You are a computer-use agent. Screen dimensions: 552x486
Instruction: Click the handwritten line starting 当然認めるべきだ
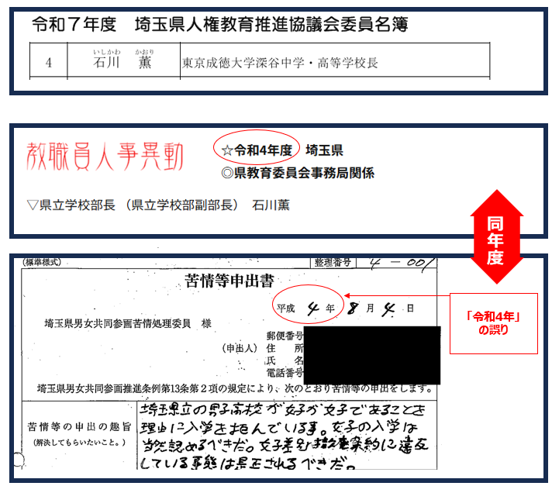284,445
